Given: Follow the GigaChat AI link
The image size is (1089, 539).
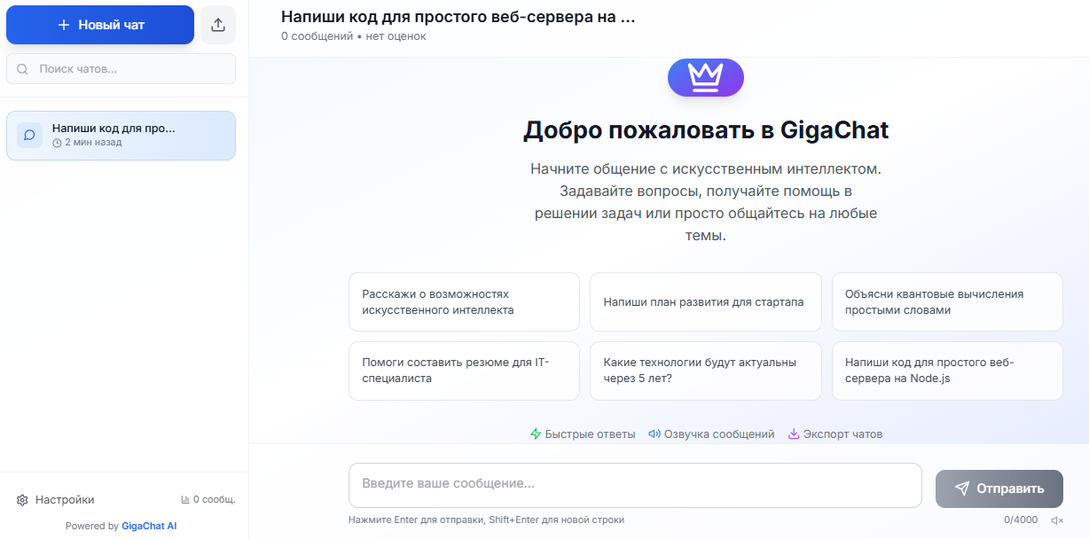Looking at the screenshot, I should (x=148, y=525).
